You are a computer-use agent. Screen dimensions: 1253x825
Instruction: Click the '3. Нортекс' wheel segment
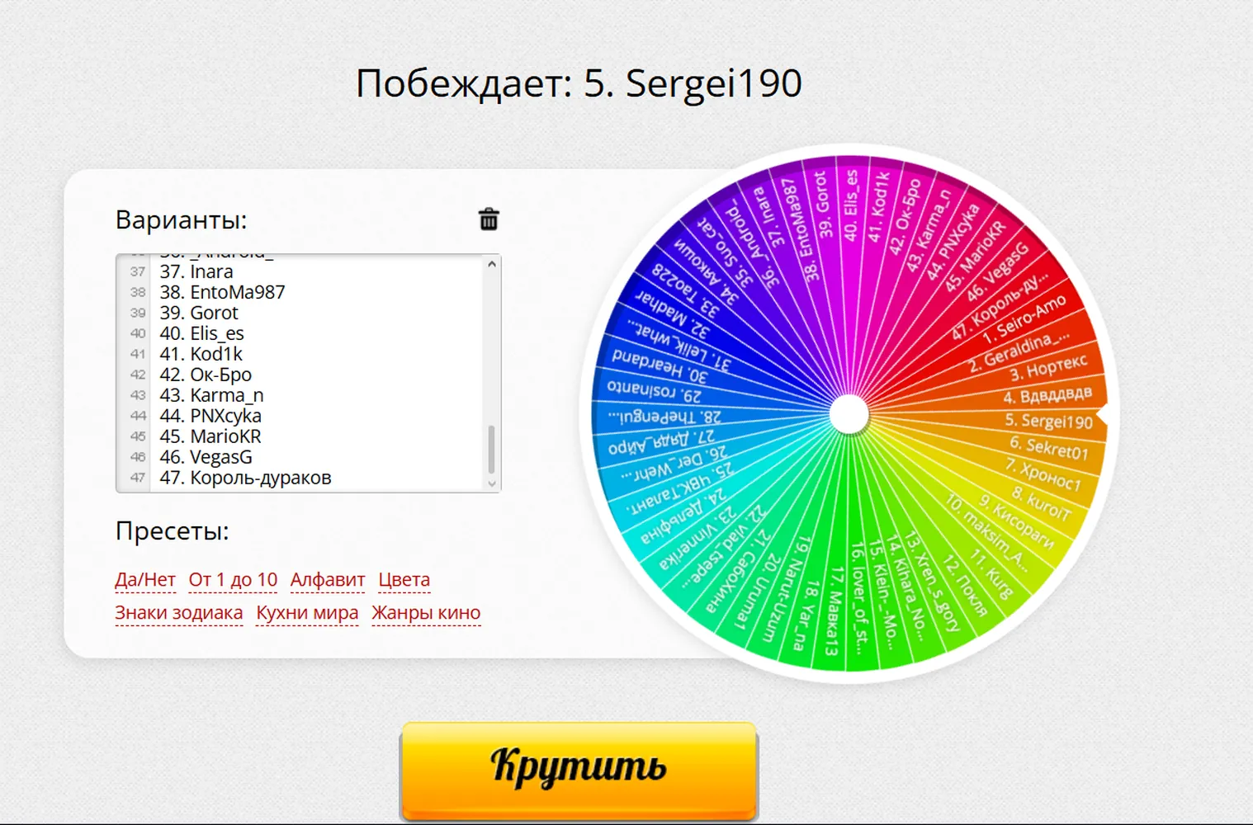click(1048, 367)
